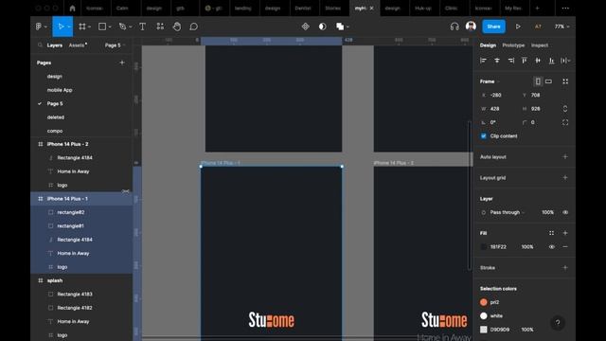The width and height of the screenshot is (606, 341).
Task: Toggle independent corners button
Action: (565, 122)
